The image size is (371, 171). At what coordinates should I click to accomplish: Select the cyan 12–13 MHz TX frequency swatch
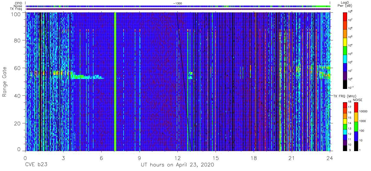coord(345,132)
